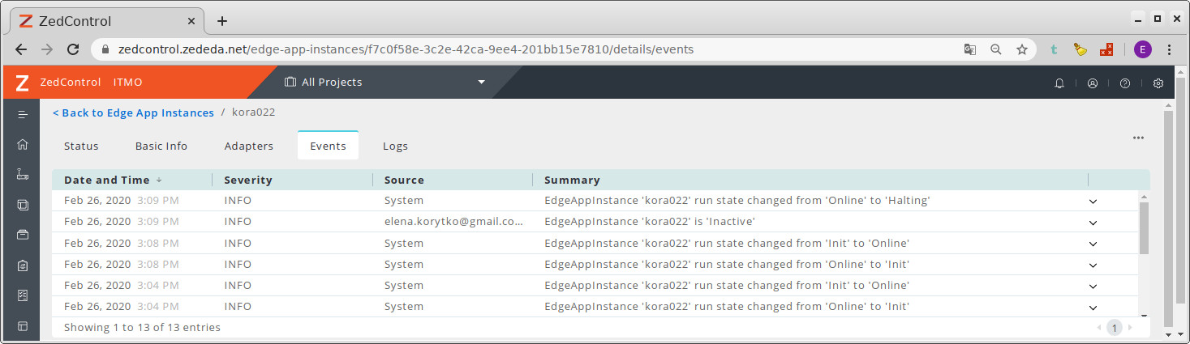Open the settings gear icon

1158,83
